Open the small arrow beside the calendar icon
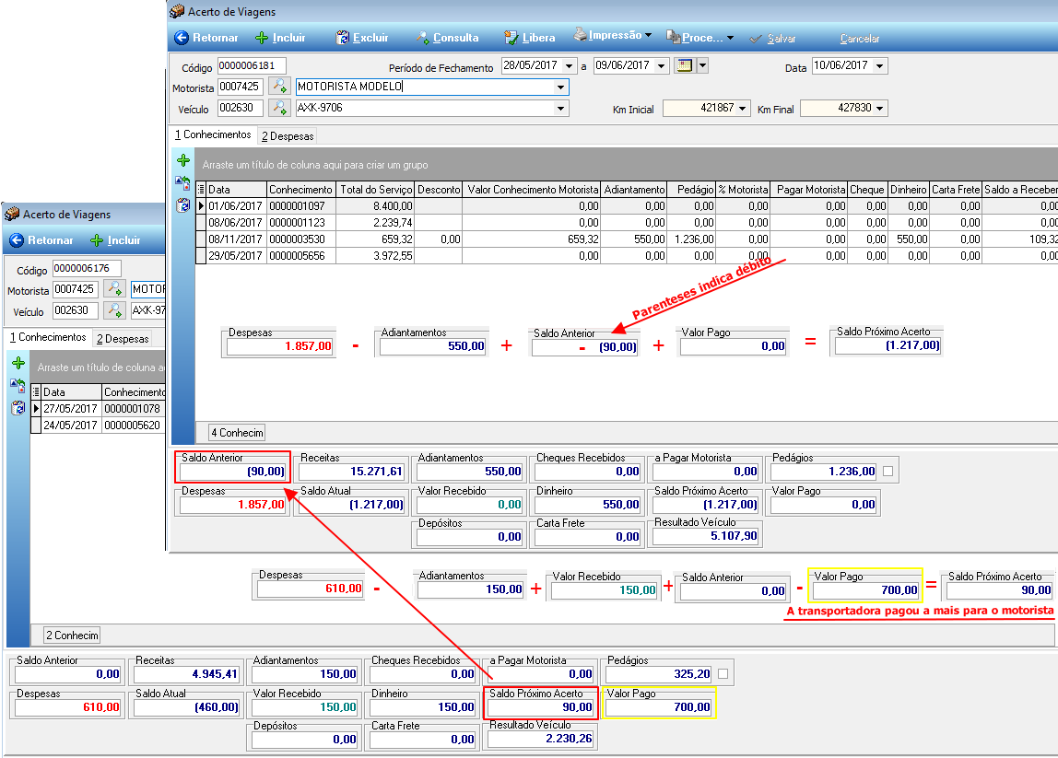1058x758 pixels. point(702,65)
